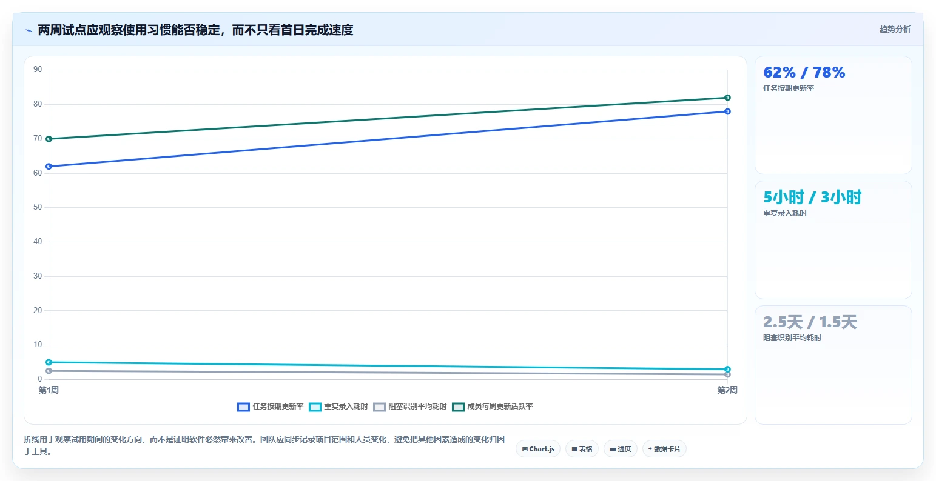The image size is (936, 481).
Task: Click the trend icon beside the title
Action: tap(29, 30)
